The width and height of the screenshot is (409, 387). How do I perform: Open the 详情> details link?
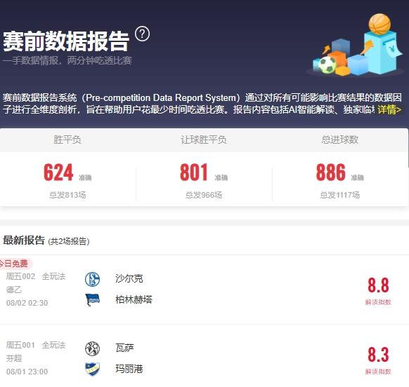click(389, 109)
